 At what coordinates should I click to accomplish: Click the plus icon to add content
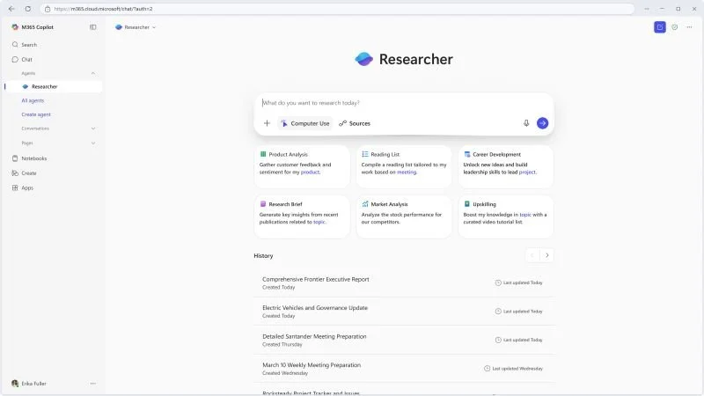point(267,123)
